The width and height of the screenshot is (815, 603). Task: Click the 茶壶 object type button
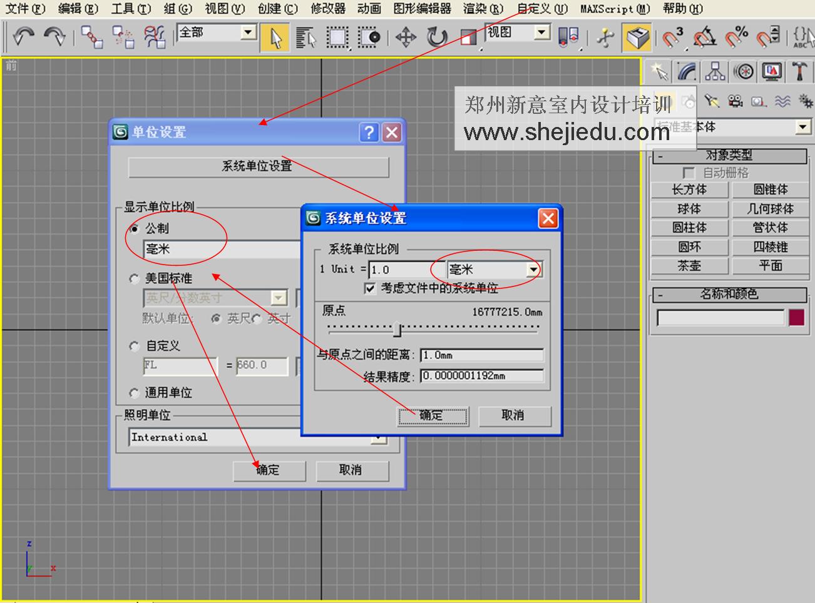click(689, 266)
